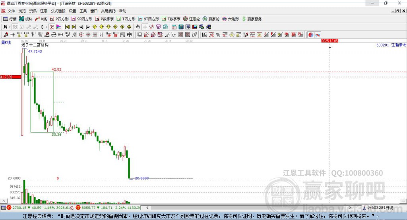407x220 pixels.
Task: Open 赢家服务 service page
Action: [252, 19]
